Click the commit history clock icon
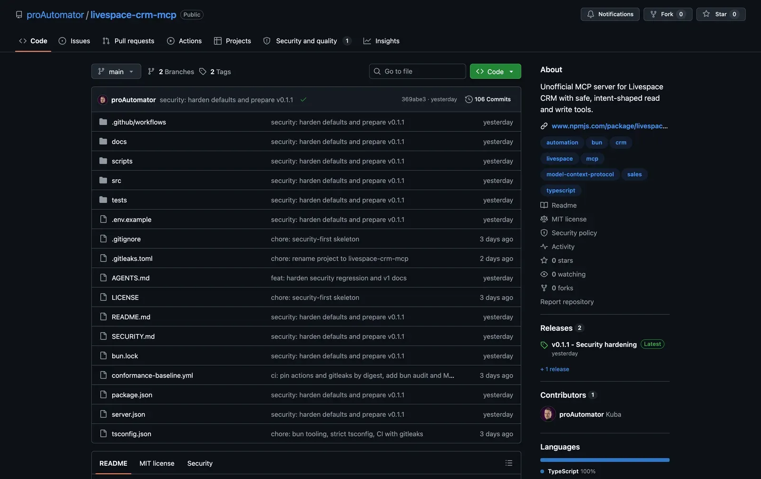 [x=468, y=99]
